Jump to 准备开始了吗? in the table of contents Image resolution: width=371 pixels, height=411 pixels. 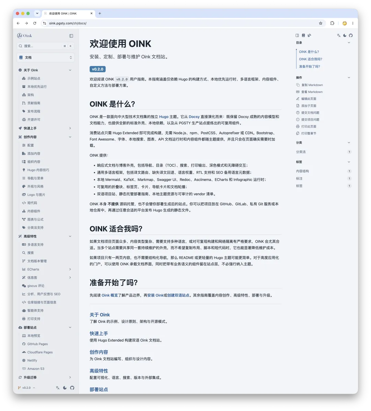tap(310, 67)
